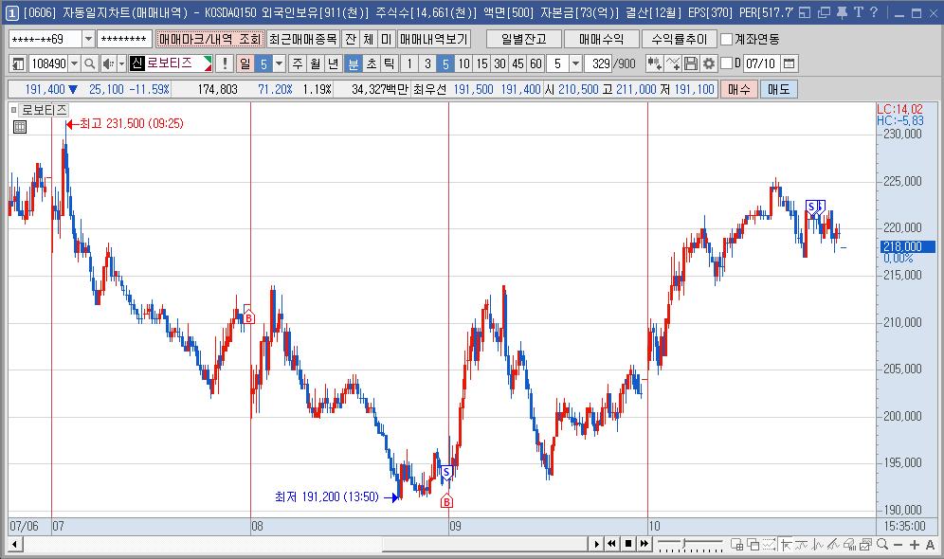Click the password input field
This screenshot has width=944, height=559.
[x=124, y=39]
